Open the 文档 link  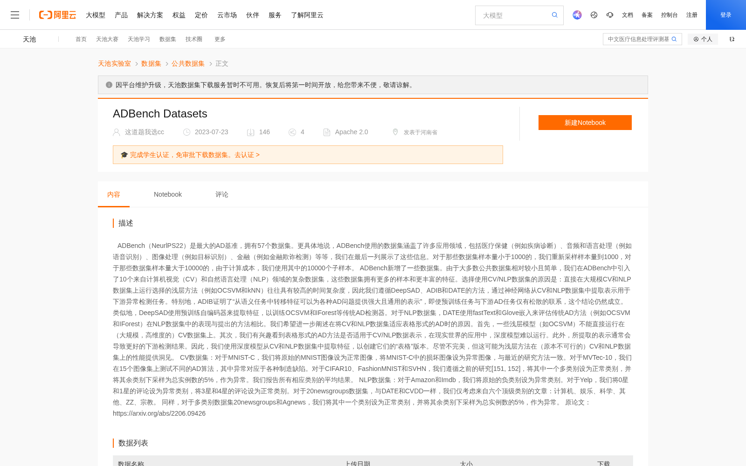[x=628, y=15]
